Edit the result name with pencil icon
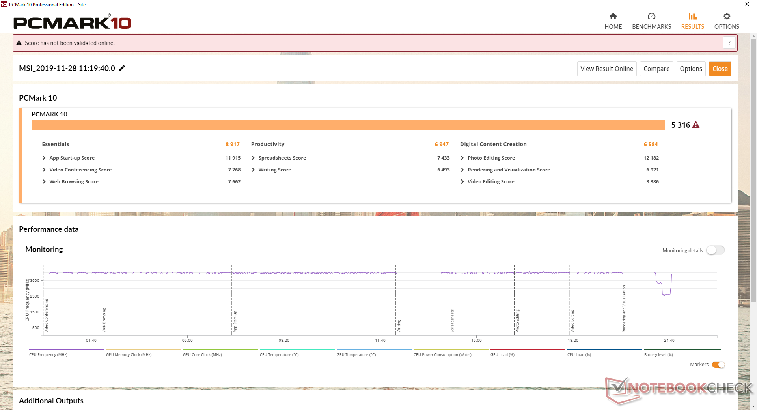The height and width of the screenshot is (410, 757). pyautogui.click(x=122, y=68)
